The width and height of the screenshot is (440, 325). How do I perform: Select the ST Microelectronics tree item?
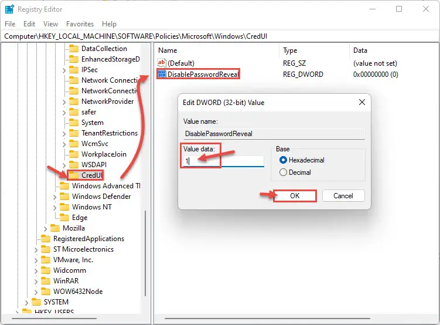(83, 249)
